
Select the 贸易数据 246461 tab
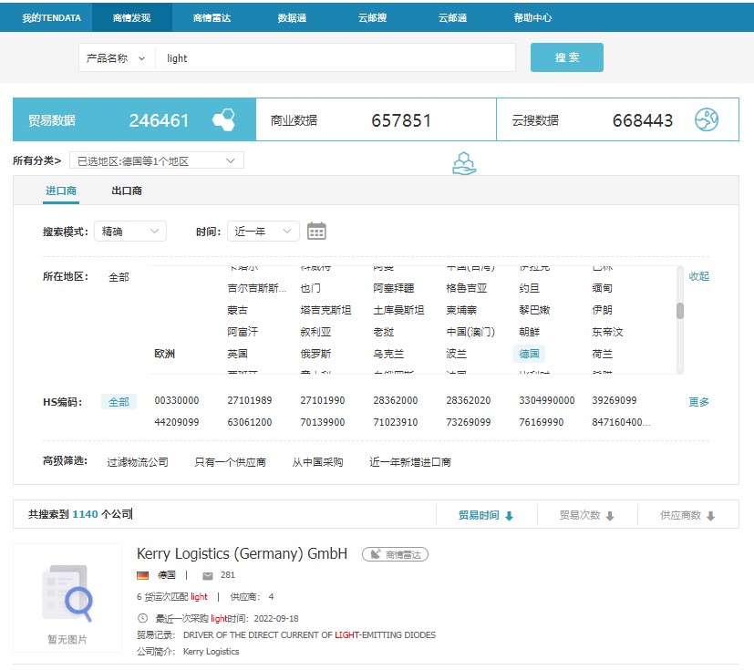134,119
